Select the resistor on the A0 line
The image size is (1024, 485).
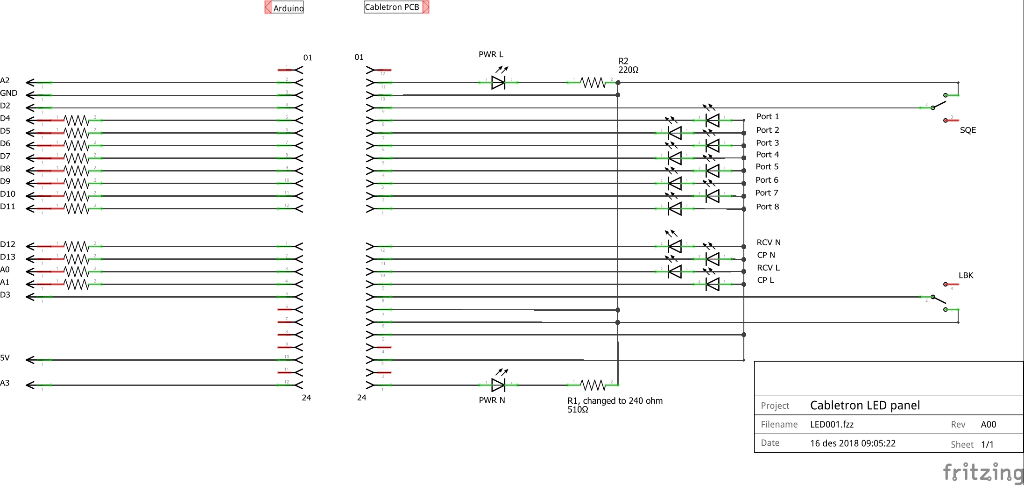click(x=76, y=271)
